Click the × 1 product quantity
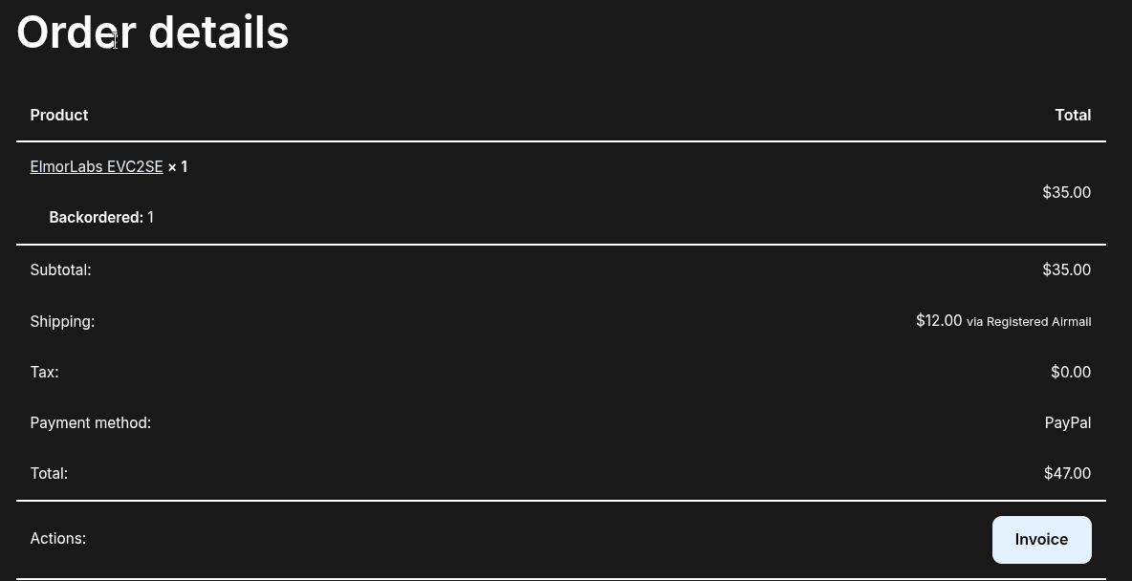The width and height of the screenshot is (1132, 581). coord(178,167)
